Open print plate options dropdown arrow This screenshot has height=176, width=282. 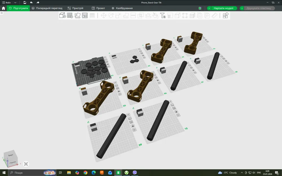coord(242,8)
